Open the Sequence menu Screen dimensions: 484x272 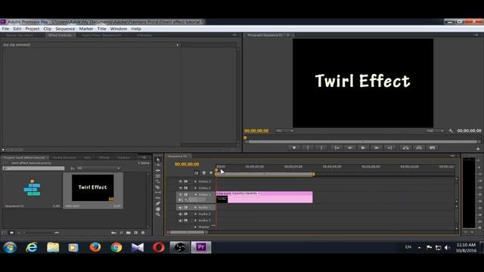[x=65, y=29]
